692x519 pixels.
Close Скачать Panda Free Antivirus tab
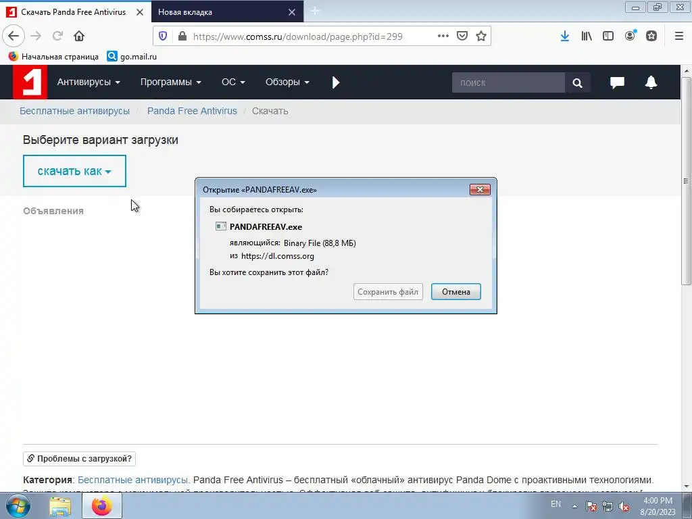click(140, 12)
